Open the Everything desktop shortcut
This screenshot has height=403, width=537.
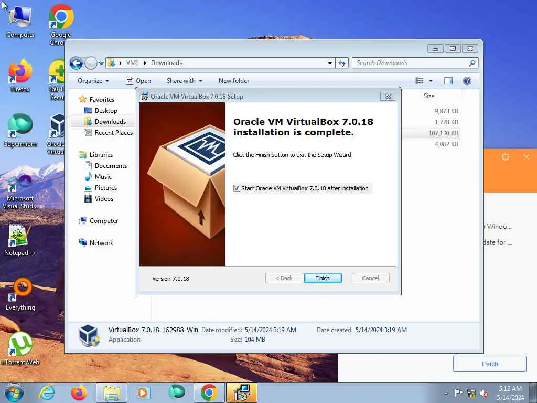tap(20, 295)
